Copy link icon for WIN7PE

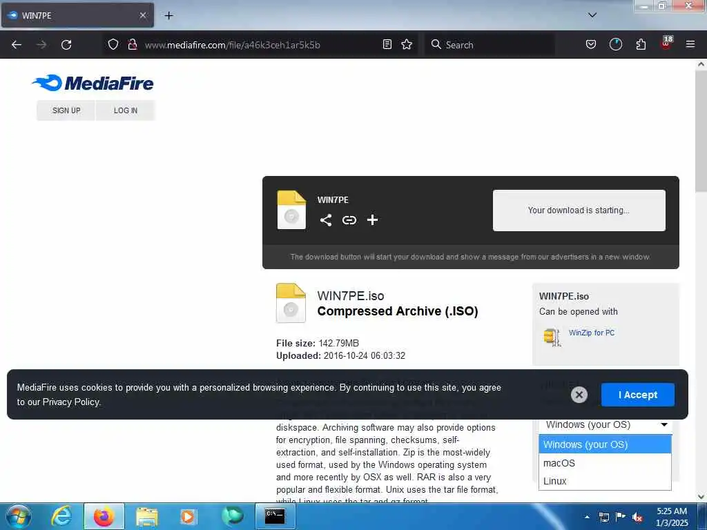pyautogui.click(x=349, y=220)
